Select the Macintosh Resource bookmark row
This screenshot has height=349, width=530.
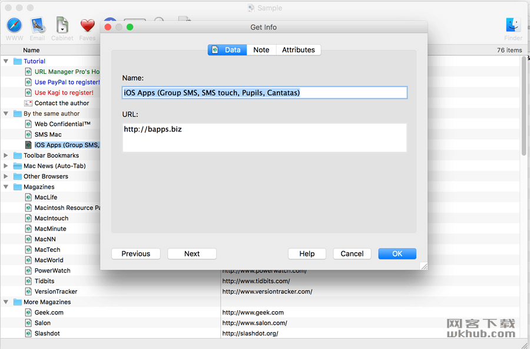(x=67, y=208)
